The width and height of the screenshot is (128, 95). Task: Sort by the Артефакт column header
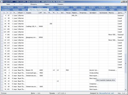point(94,13)
